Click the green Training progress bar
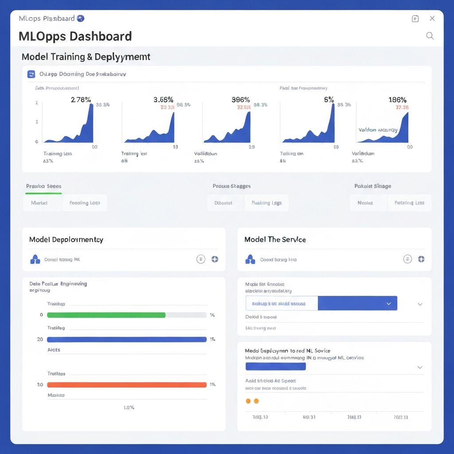The image size is (454, 454). (x=106, y=315)
